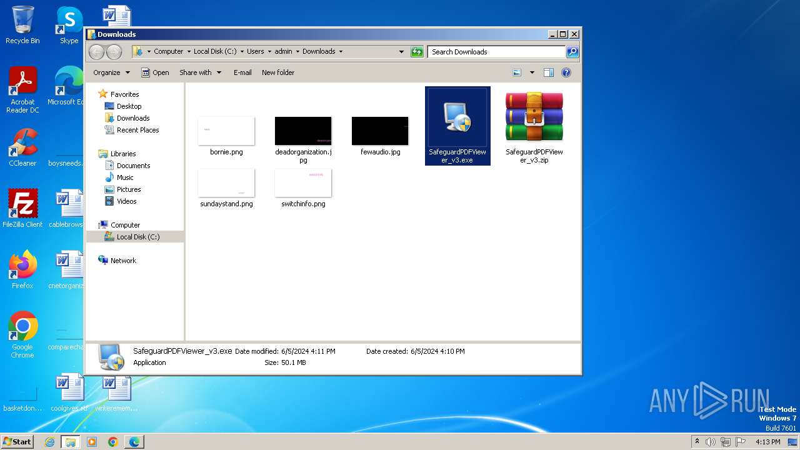Open the Start menu

coord(17,441)
